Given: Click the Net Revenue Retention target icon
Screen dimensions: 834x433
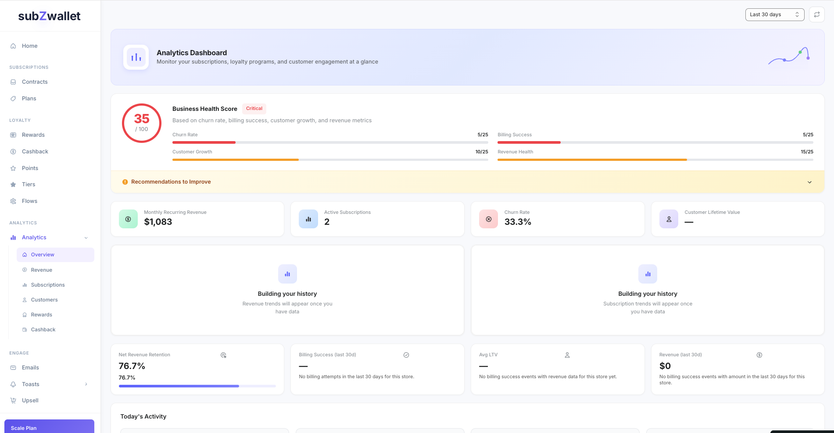Looking at the screenshot, I should coord(223,355).
